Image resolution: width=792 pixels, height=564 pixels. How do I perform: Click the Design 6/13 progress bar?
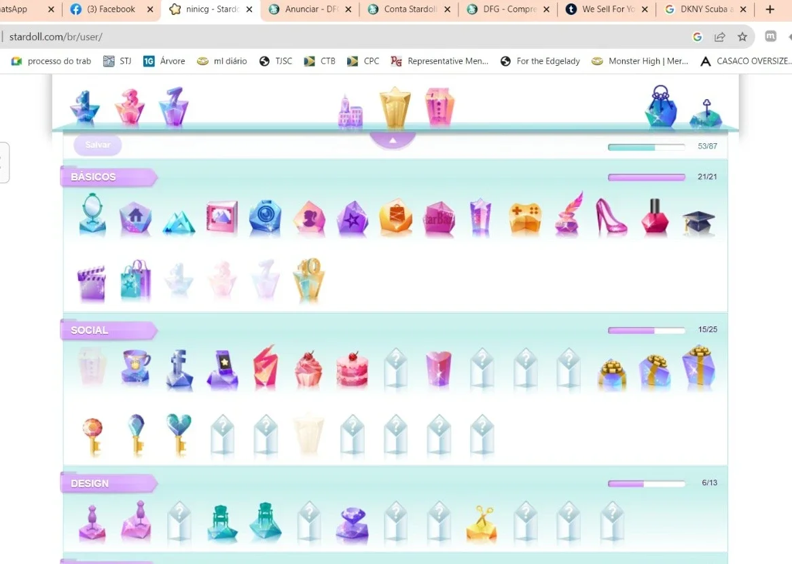tap(647, 484)
